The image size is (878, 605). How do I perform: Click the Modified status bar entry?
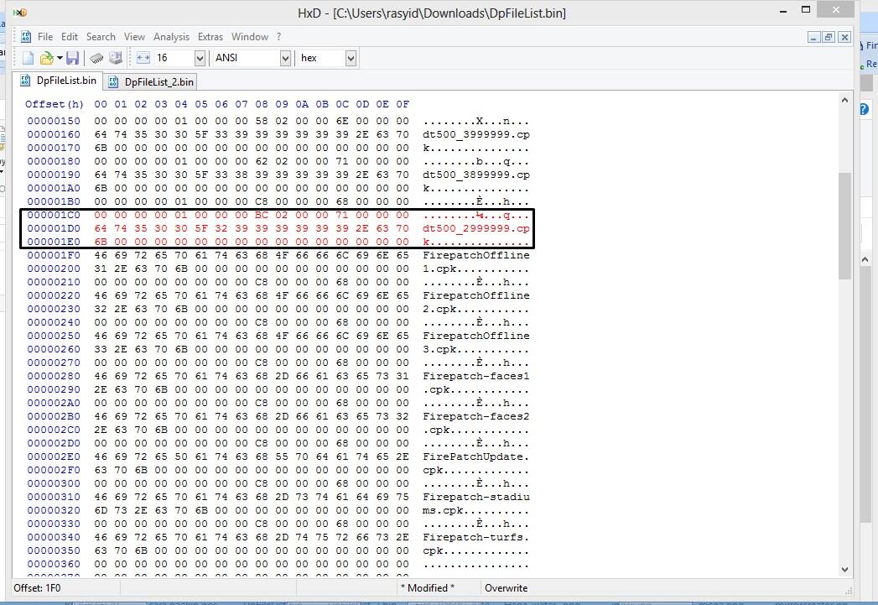pos(427,588)
